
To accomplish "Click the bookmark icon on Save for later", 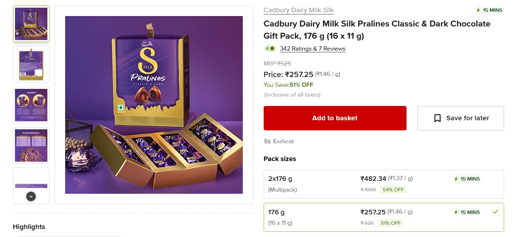I will tap(437, 118).
